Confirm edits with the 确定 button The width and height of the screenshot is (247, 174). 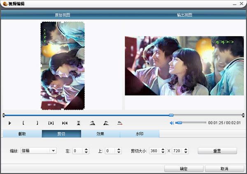[184, 169]
